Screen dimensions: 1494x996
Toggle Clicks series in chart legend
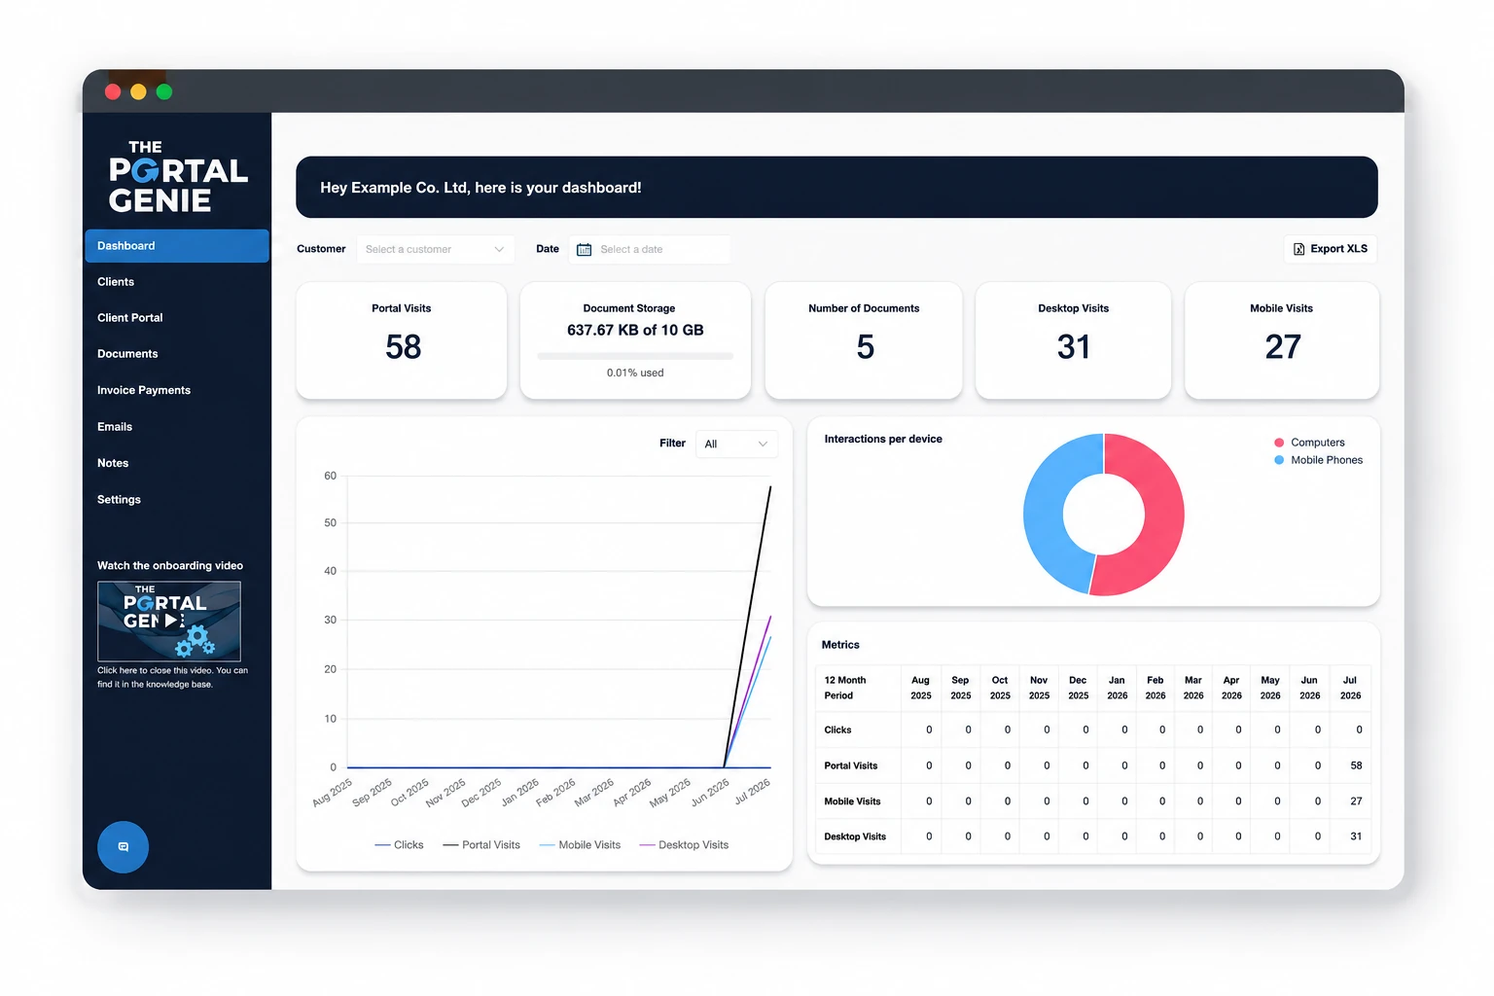399,845
